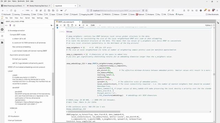Open running terminals and kernels sidebar icon
220x123 pixels.
[2, 29]
